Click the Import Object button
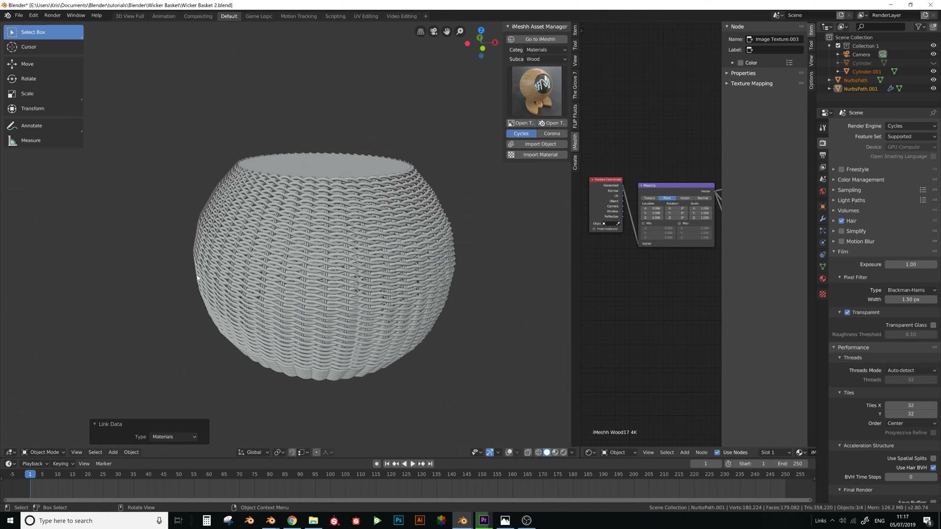Screen dimensions: 941x529 [x=537, y=144]
